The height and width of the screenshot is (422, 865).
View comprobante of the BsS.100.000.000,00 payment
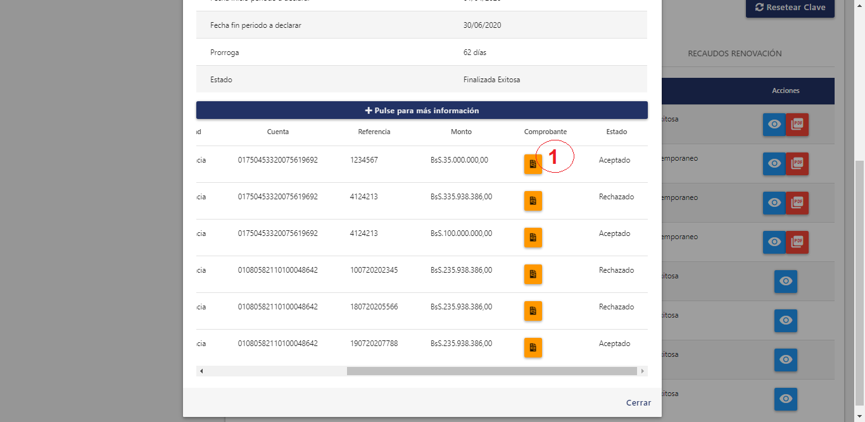pyautogui.click(x=533, y=237)
